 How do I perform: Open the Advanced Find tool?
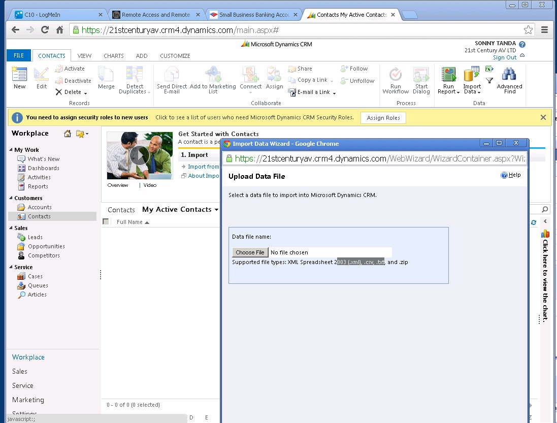pyautogui.click(x=509, y=75)
